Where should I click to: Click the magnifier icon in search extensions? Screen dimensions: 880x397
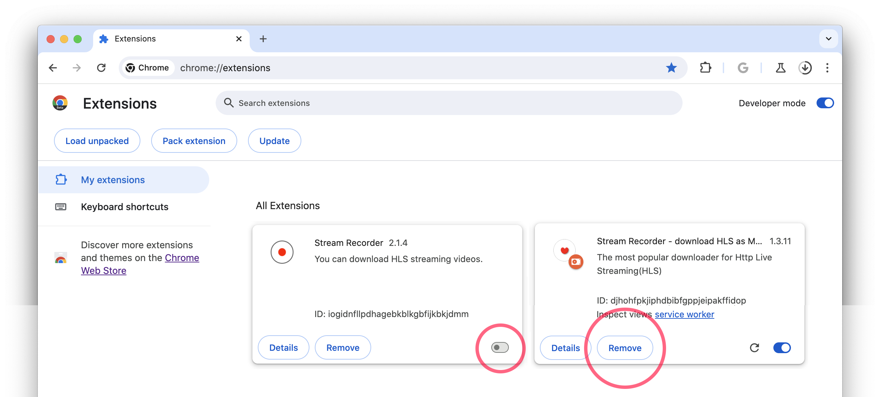228,103
